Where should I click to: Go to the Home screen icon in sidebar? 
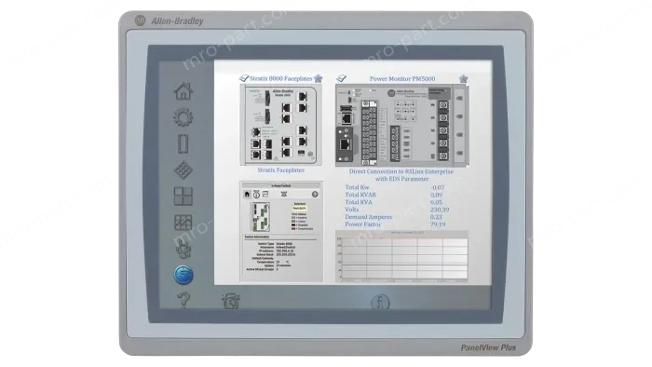pos(183,91)
